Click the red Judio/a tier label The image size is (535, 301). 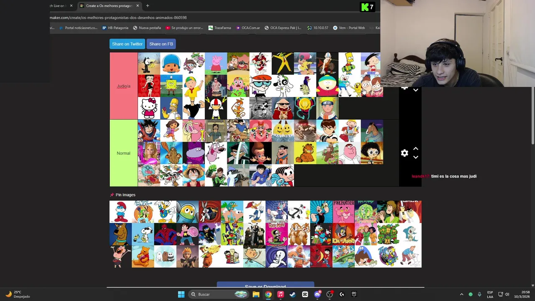(x=123, y=86)
